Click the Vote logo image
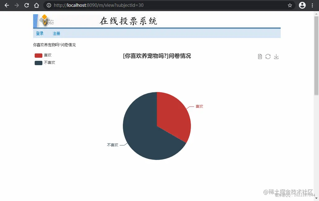The height and width of the screenshot is (201, 319). tap(46, 21)
